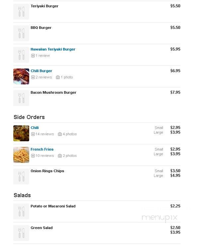Viewport: 219px width, 245px height.
Task: Open the Chili side order photo thumbnail
Action: [x=21, y=133]
